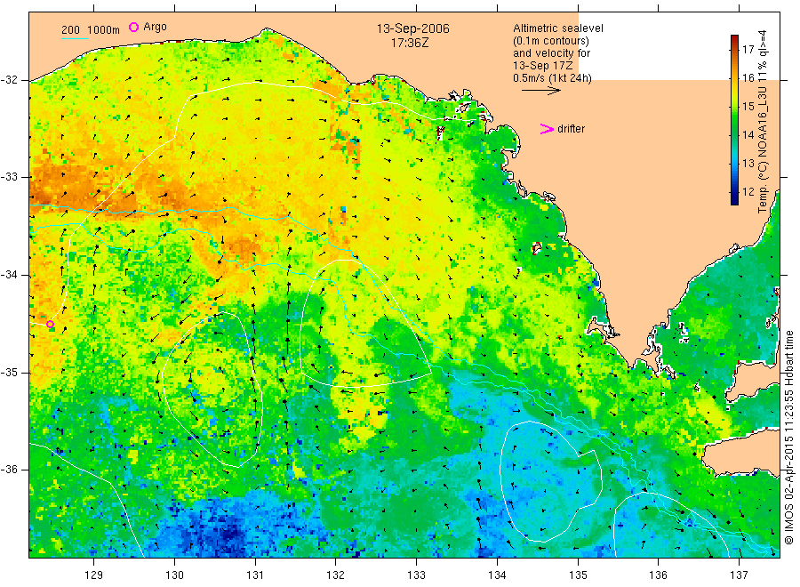
Task: Click the '17:36Z' time label
Action: point(410,43)
